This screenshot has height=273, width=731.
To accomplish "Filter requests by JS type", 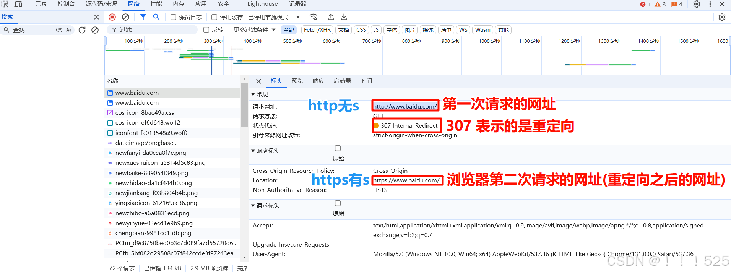I will [376, 30].
